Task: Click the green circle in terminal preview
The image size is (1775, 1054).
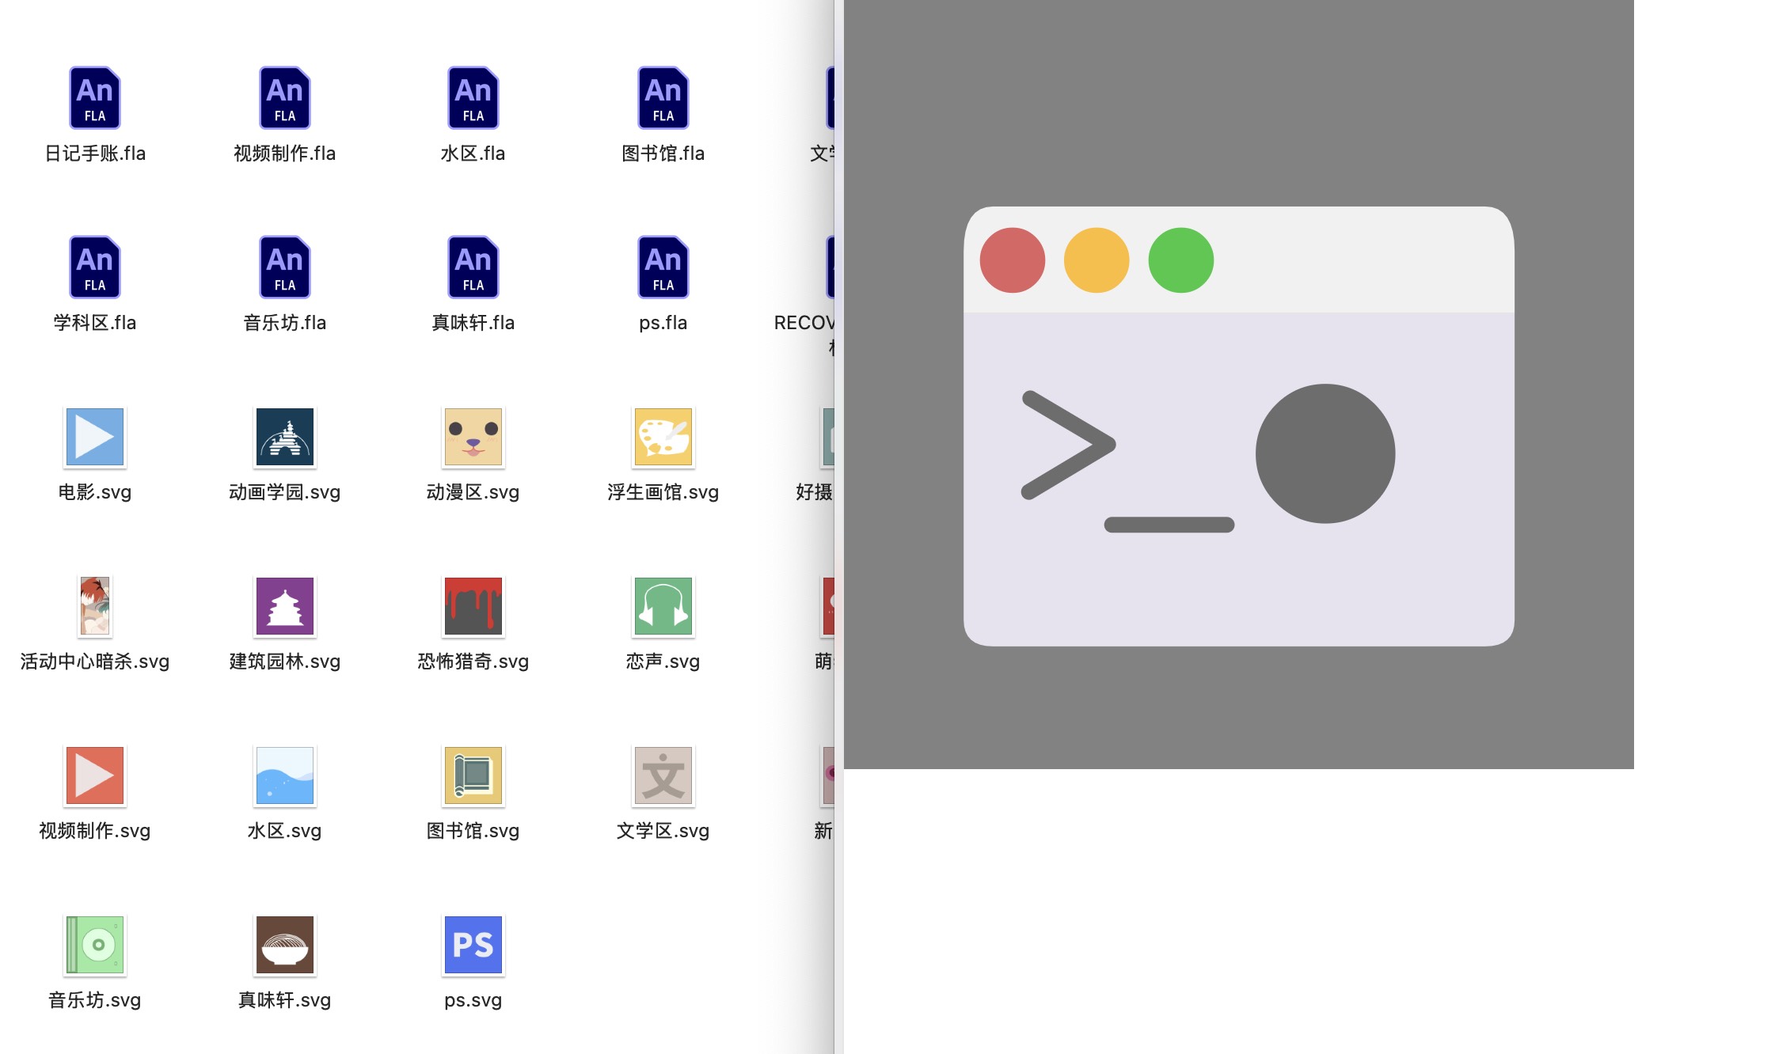Action: click(x=1181, y=260)
